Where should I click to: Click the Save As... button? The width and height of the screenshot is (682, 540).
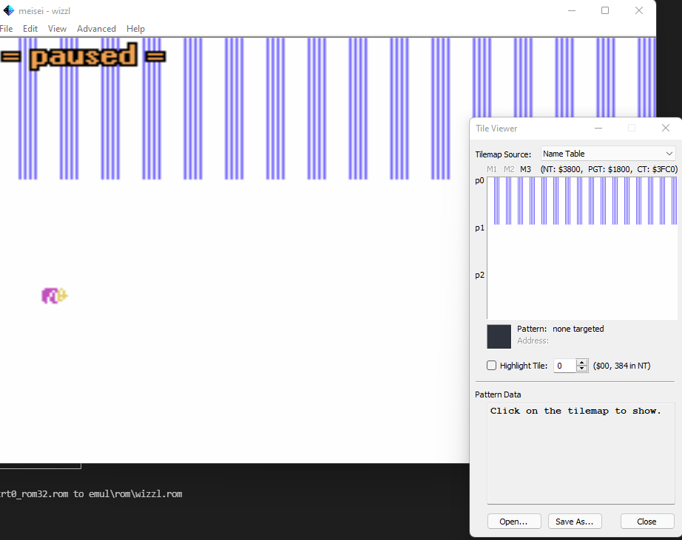point(575,522)
